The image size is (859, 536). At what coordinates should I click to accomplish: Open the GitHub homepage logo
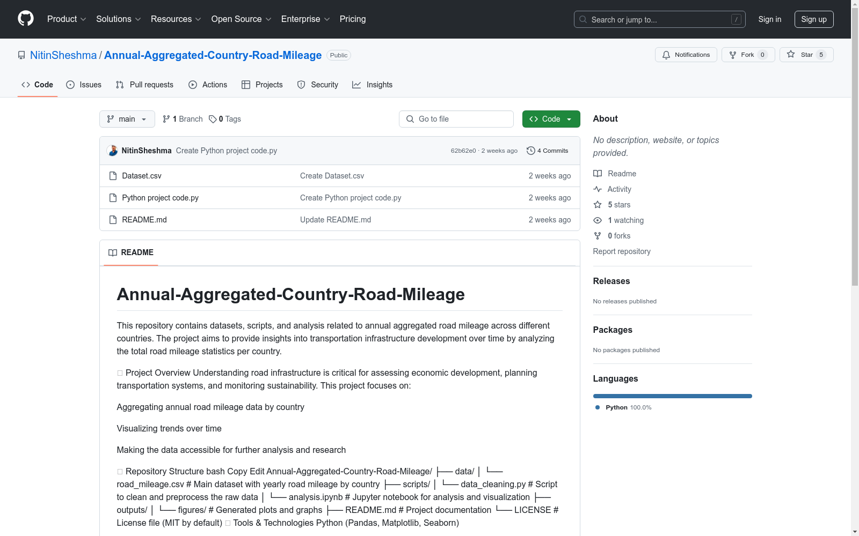26,19
